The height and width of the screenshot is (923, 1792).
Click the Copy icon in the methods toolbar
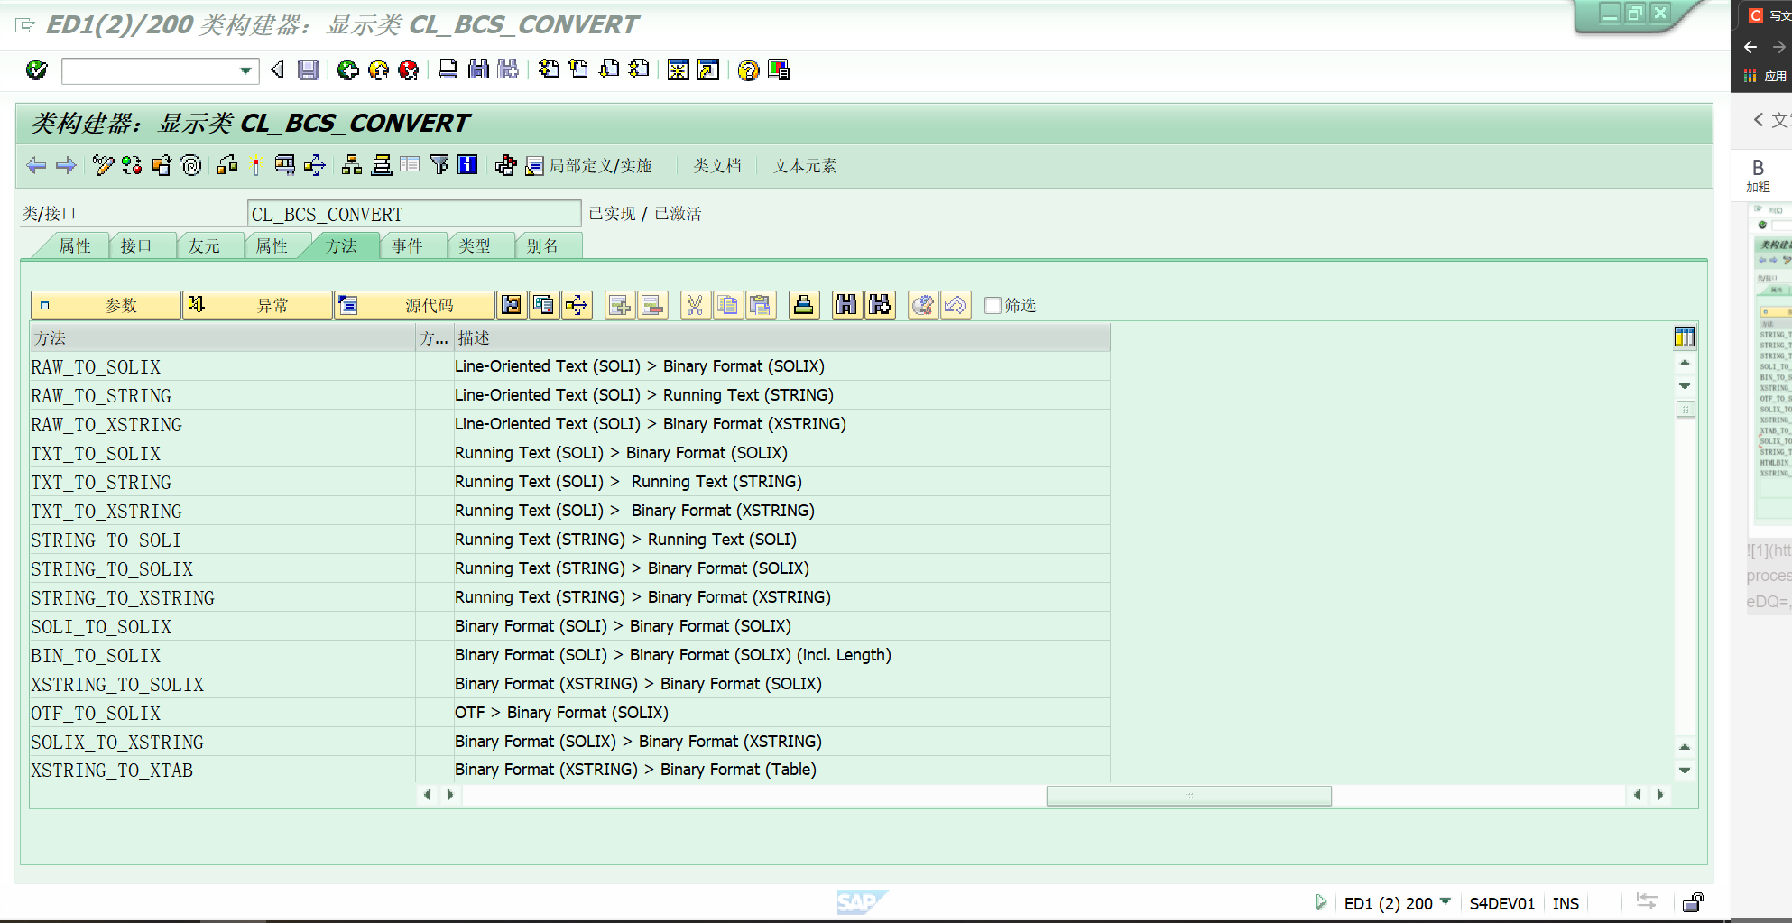(x=727, y=305)
